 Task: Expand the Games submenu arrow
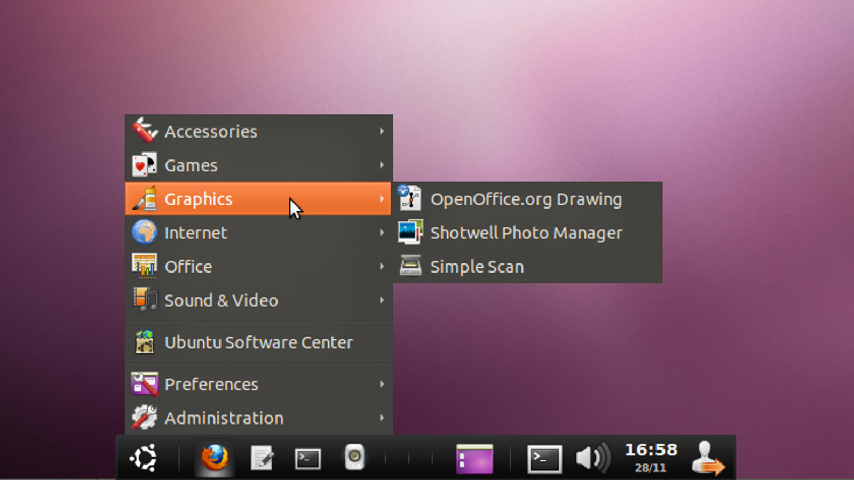pyautogui.click(x=382, y=165)
